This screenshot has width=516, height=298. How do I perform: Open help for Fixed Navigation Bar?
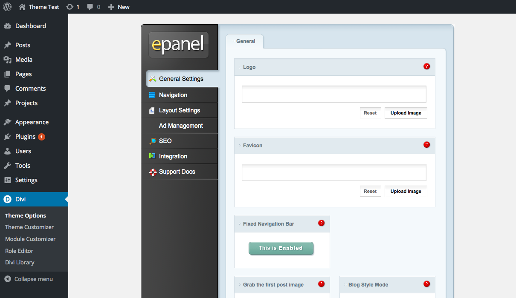click(322, 223)
